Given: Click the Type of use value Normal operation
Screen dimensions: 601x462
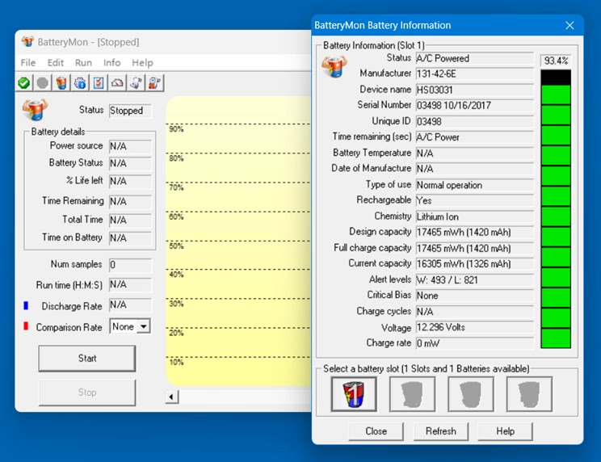Looking at the screenshot, I should (x=474, y=185).
